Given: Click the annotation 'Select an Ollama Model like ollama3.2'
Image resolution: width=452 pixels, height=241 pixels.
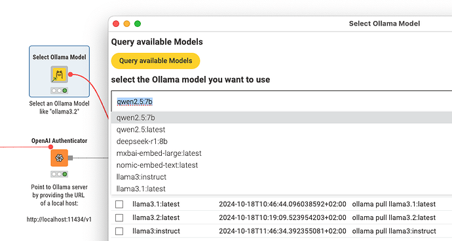Looking at the screenshot, I should tap(60, 107).
